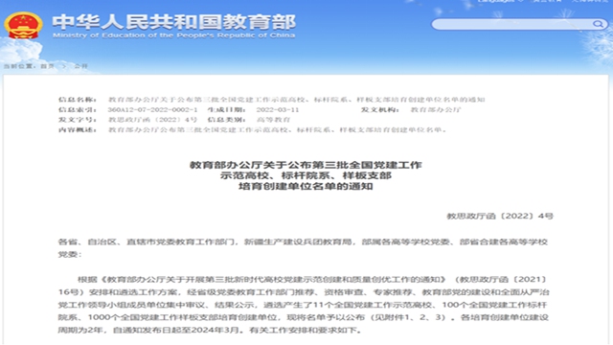Click the generation date 2022-03-11

click(x=278, y=110)
